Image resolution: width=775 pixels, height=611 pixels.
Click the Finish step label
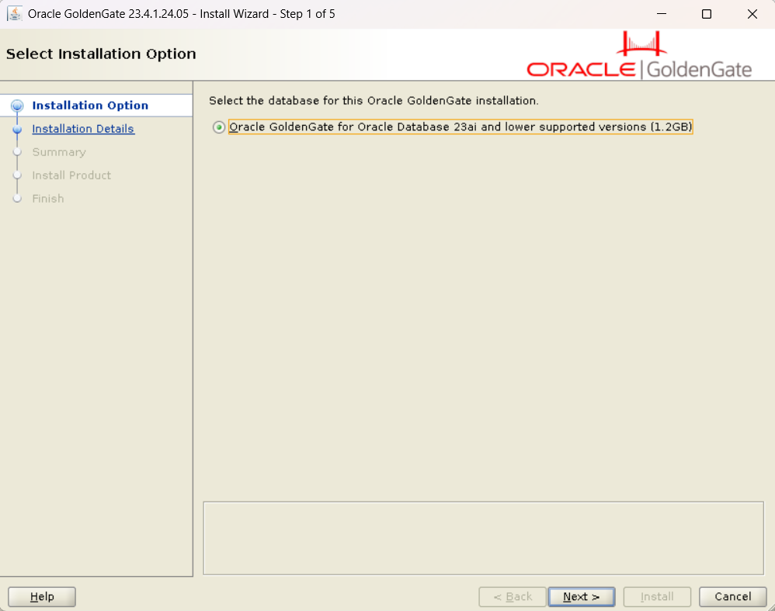tap(48, 199)
